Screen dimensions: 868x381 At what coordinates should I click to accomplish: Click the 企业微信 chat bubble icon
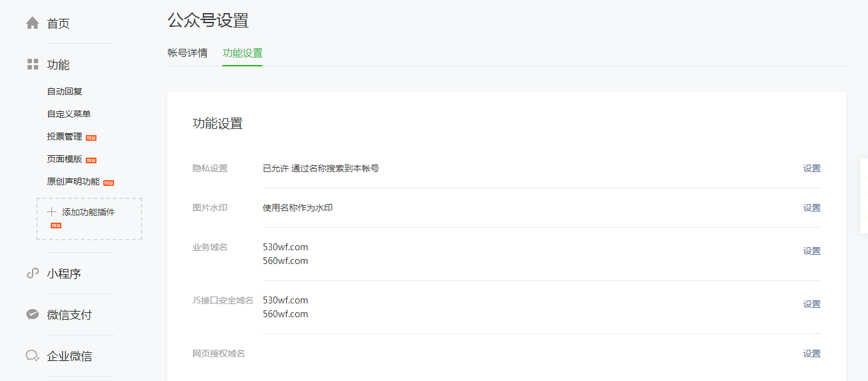click(33, 356)
